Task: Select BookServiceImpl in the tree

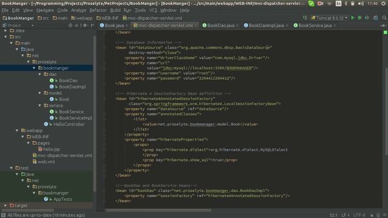Action: [75, 118]
